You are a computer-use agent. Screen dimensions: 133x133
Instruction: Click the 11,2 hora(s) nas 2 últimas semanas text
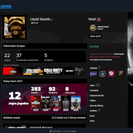(68, 118)
